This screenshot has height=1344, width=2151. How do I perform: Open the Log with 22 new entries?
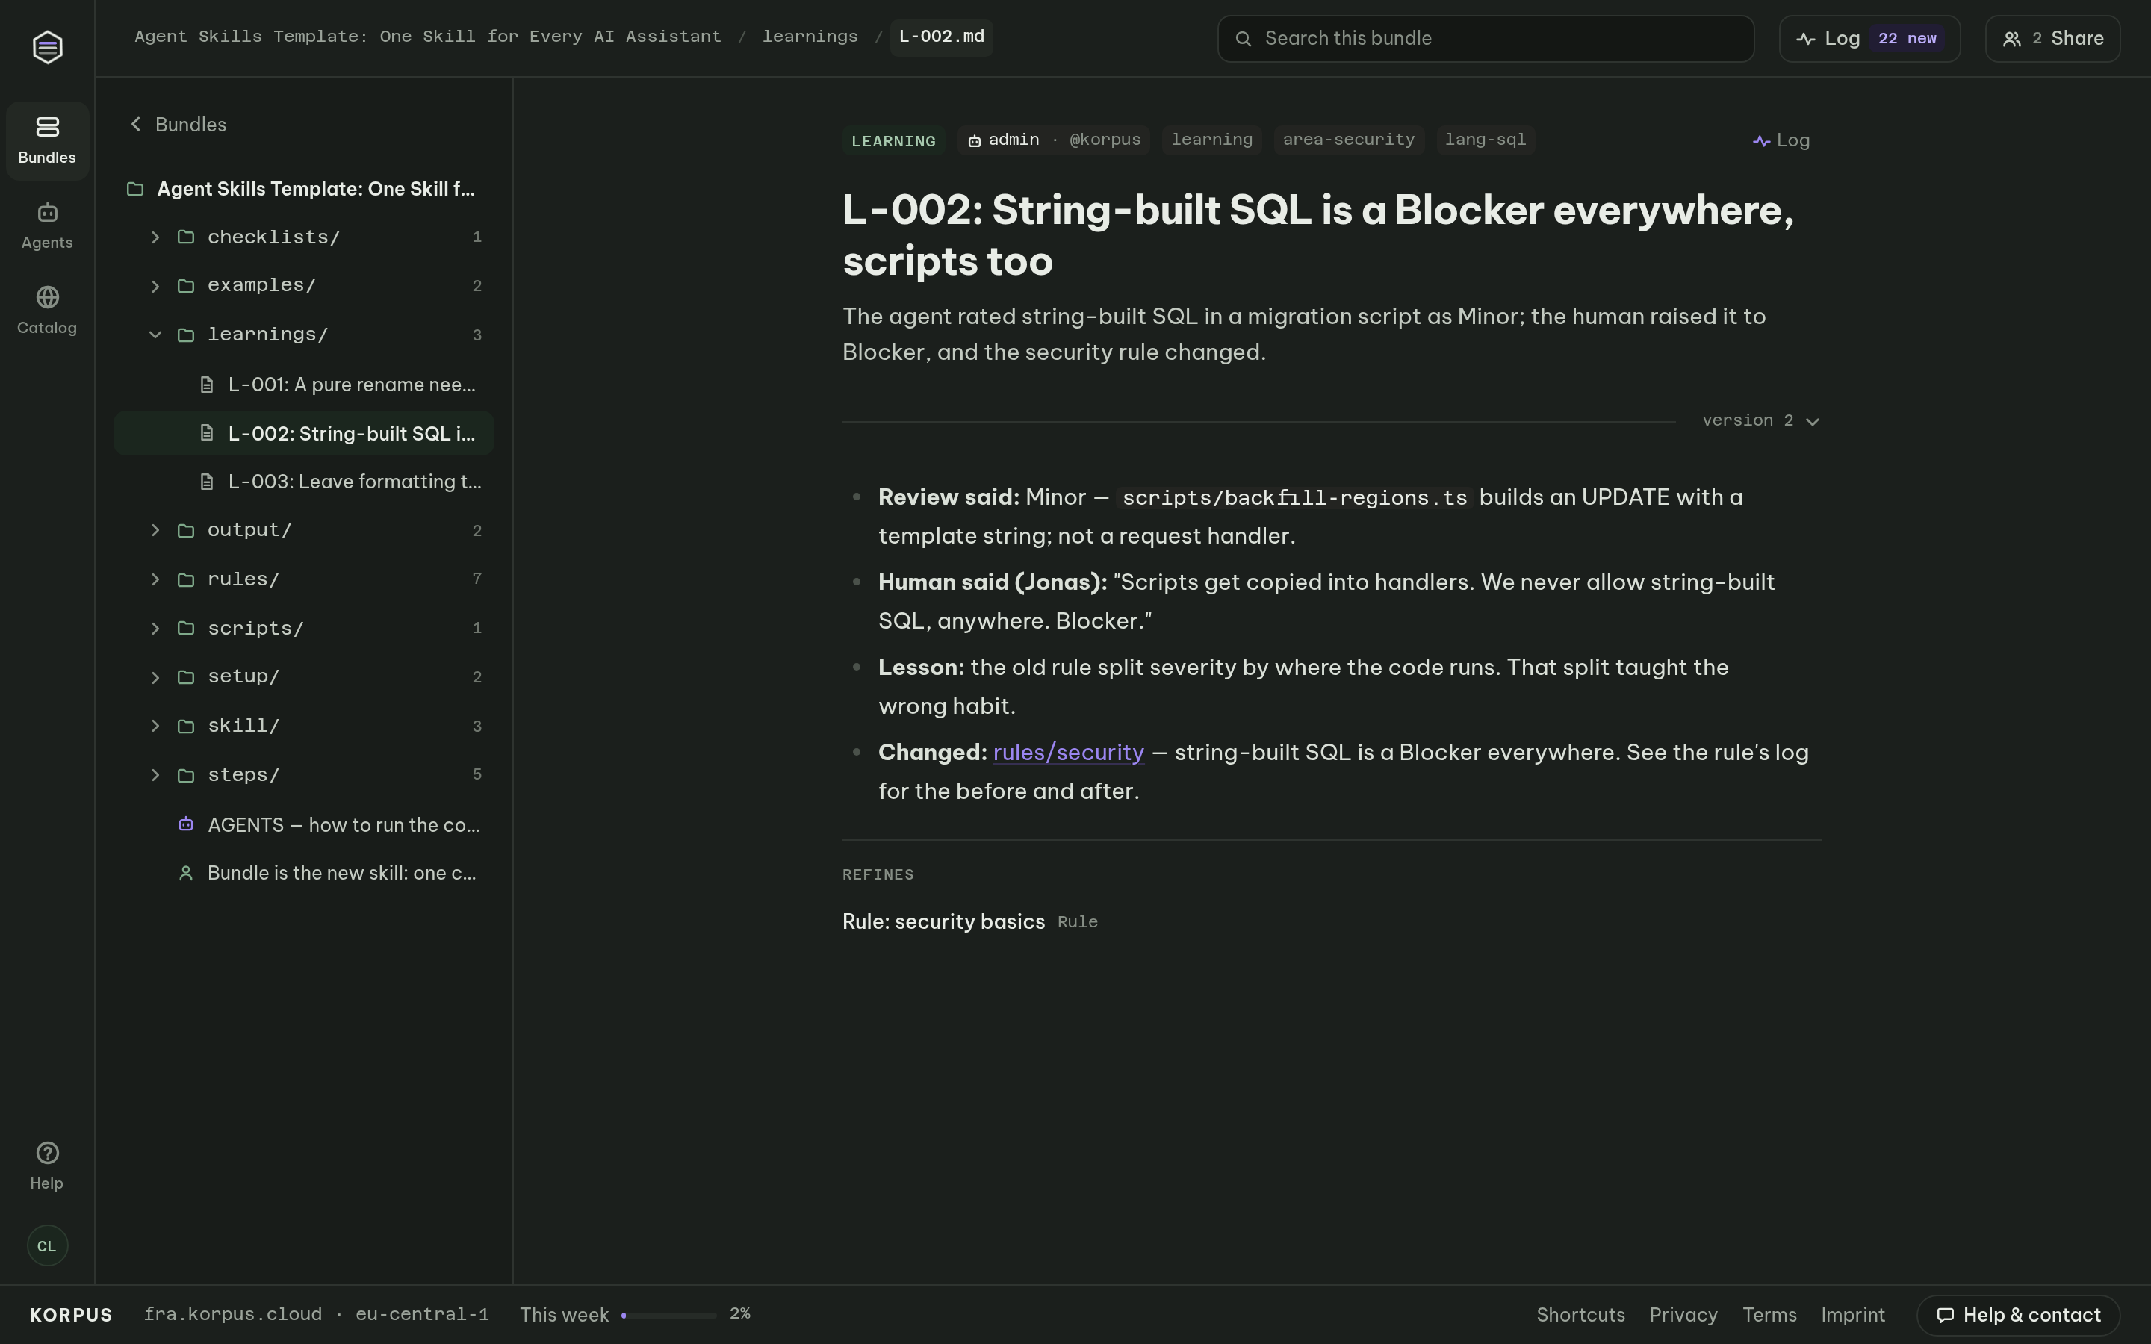pos(1869,38)
